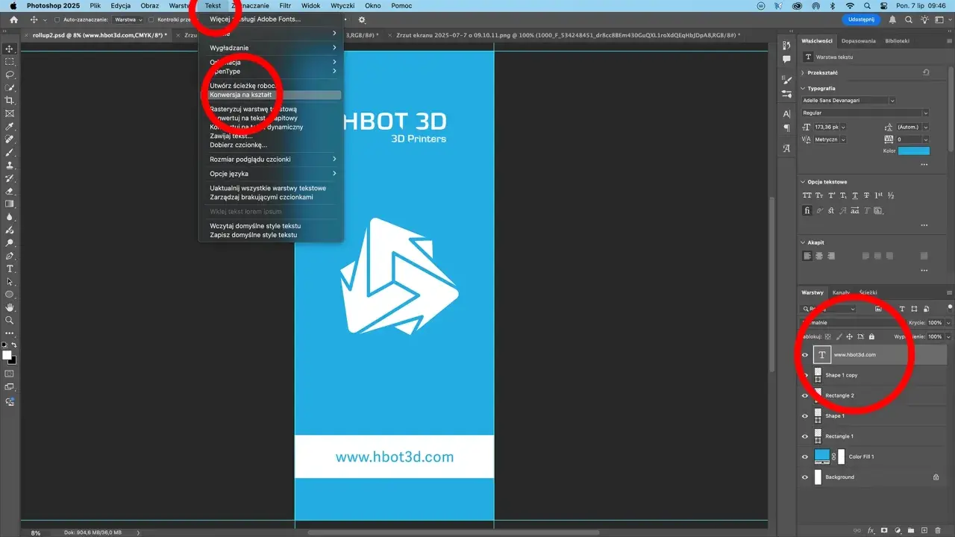Click the Udostępnij share button
The image size is (955, 537).
click(861, 19)
